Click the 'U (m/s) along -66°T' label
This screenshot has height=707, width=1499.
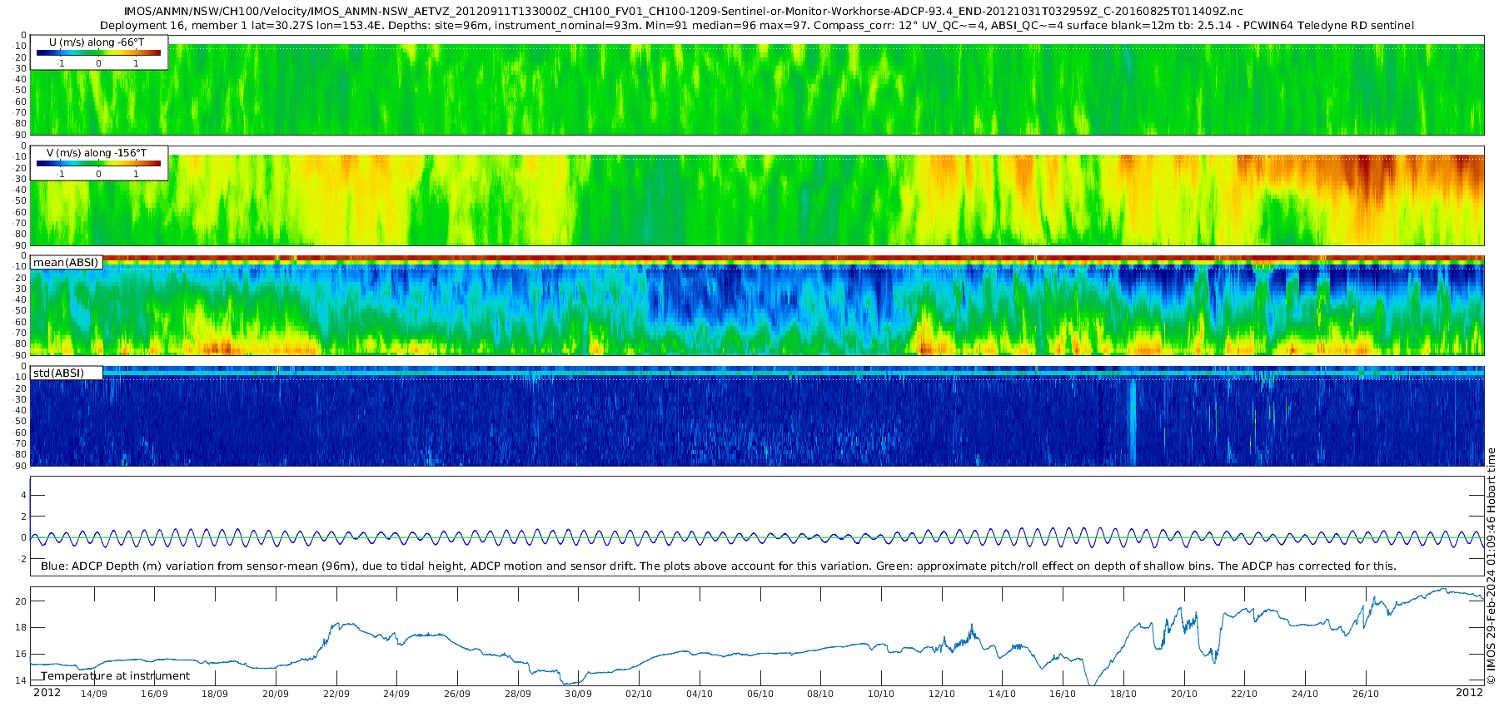coord(98,42)
